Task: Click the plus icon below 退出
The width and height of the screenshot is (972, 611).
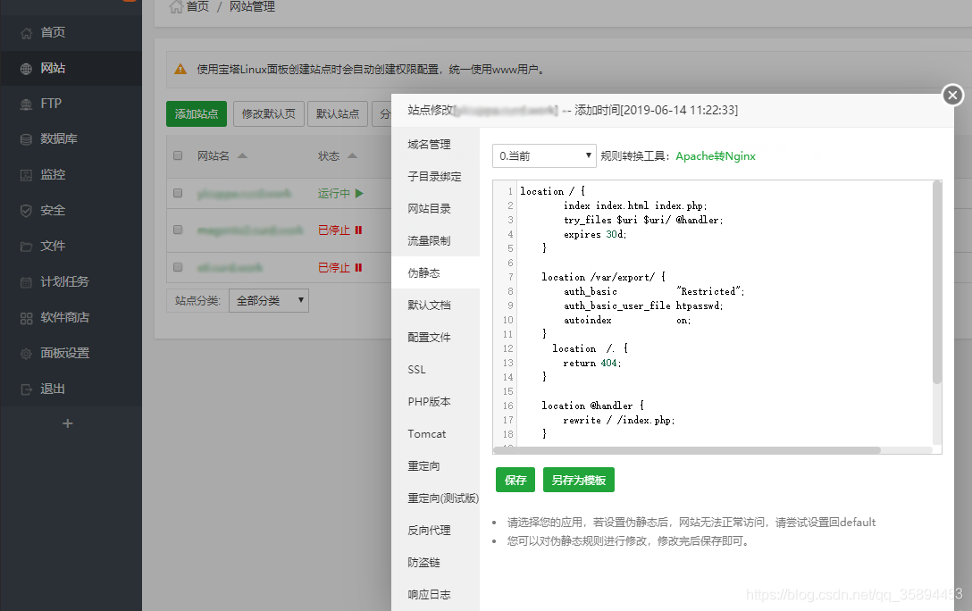Action: pyautogui.click(x=68, y=423)
